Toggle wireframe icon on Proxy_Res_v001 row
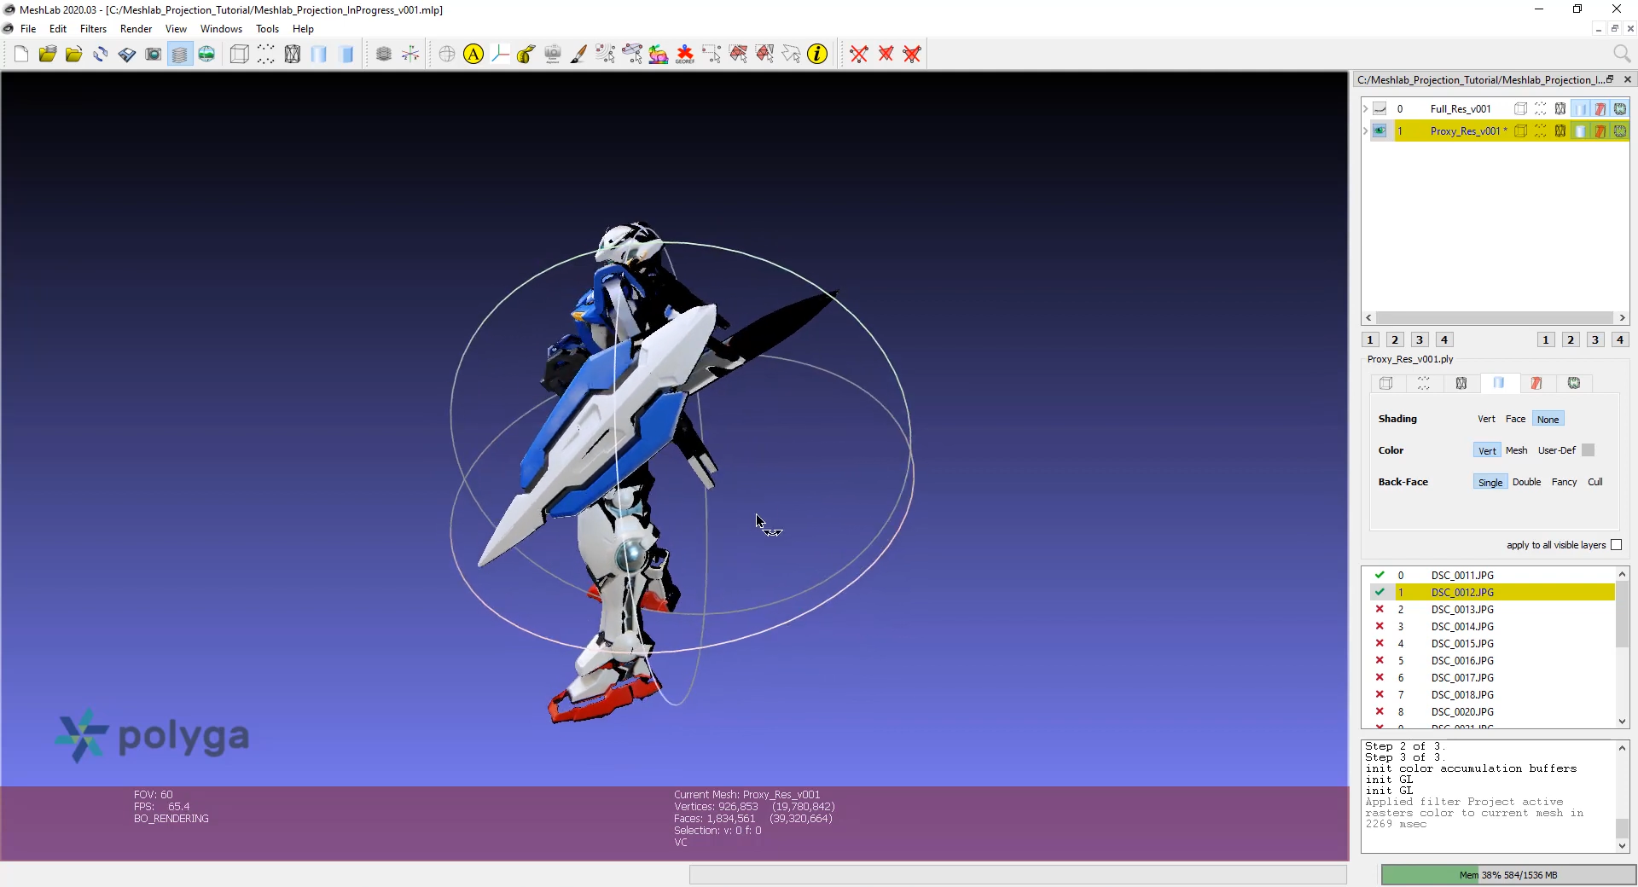This screenshot has width=1638, height=887. point(1560,131)
